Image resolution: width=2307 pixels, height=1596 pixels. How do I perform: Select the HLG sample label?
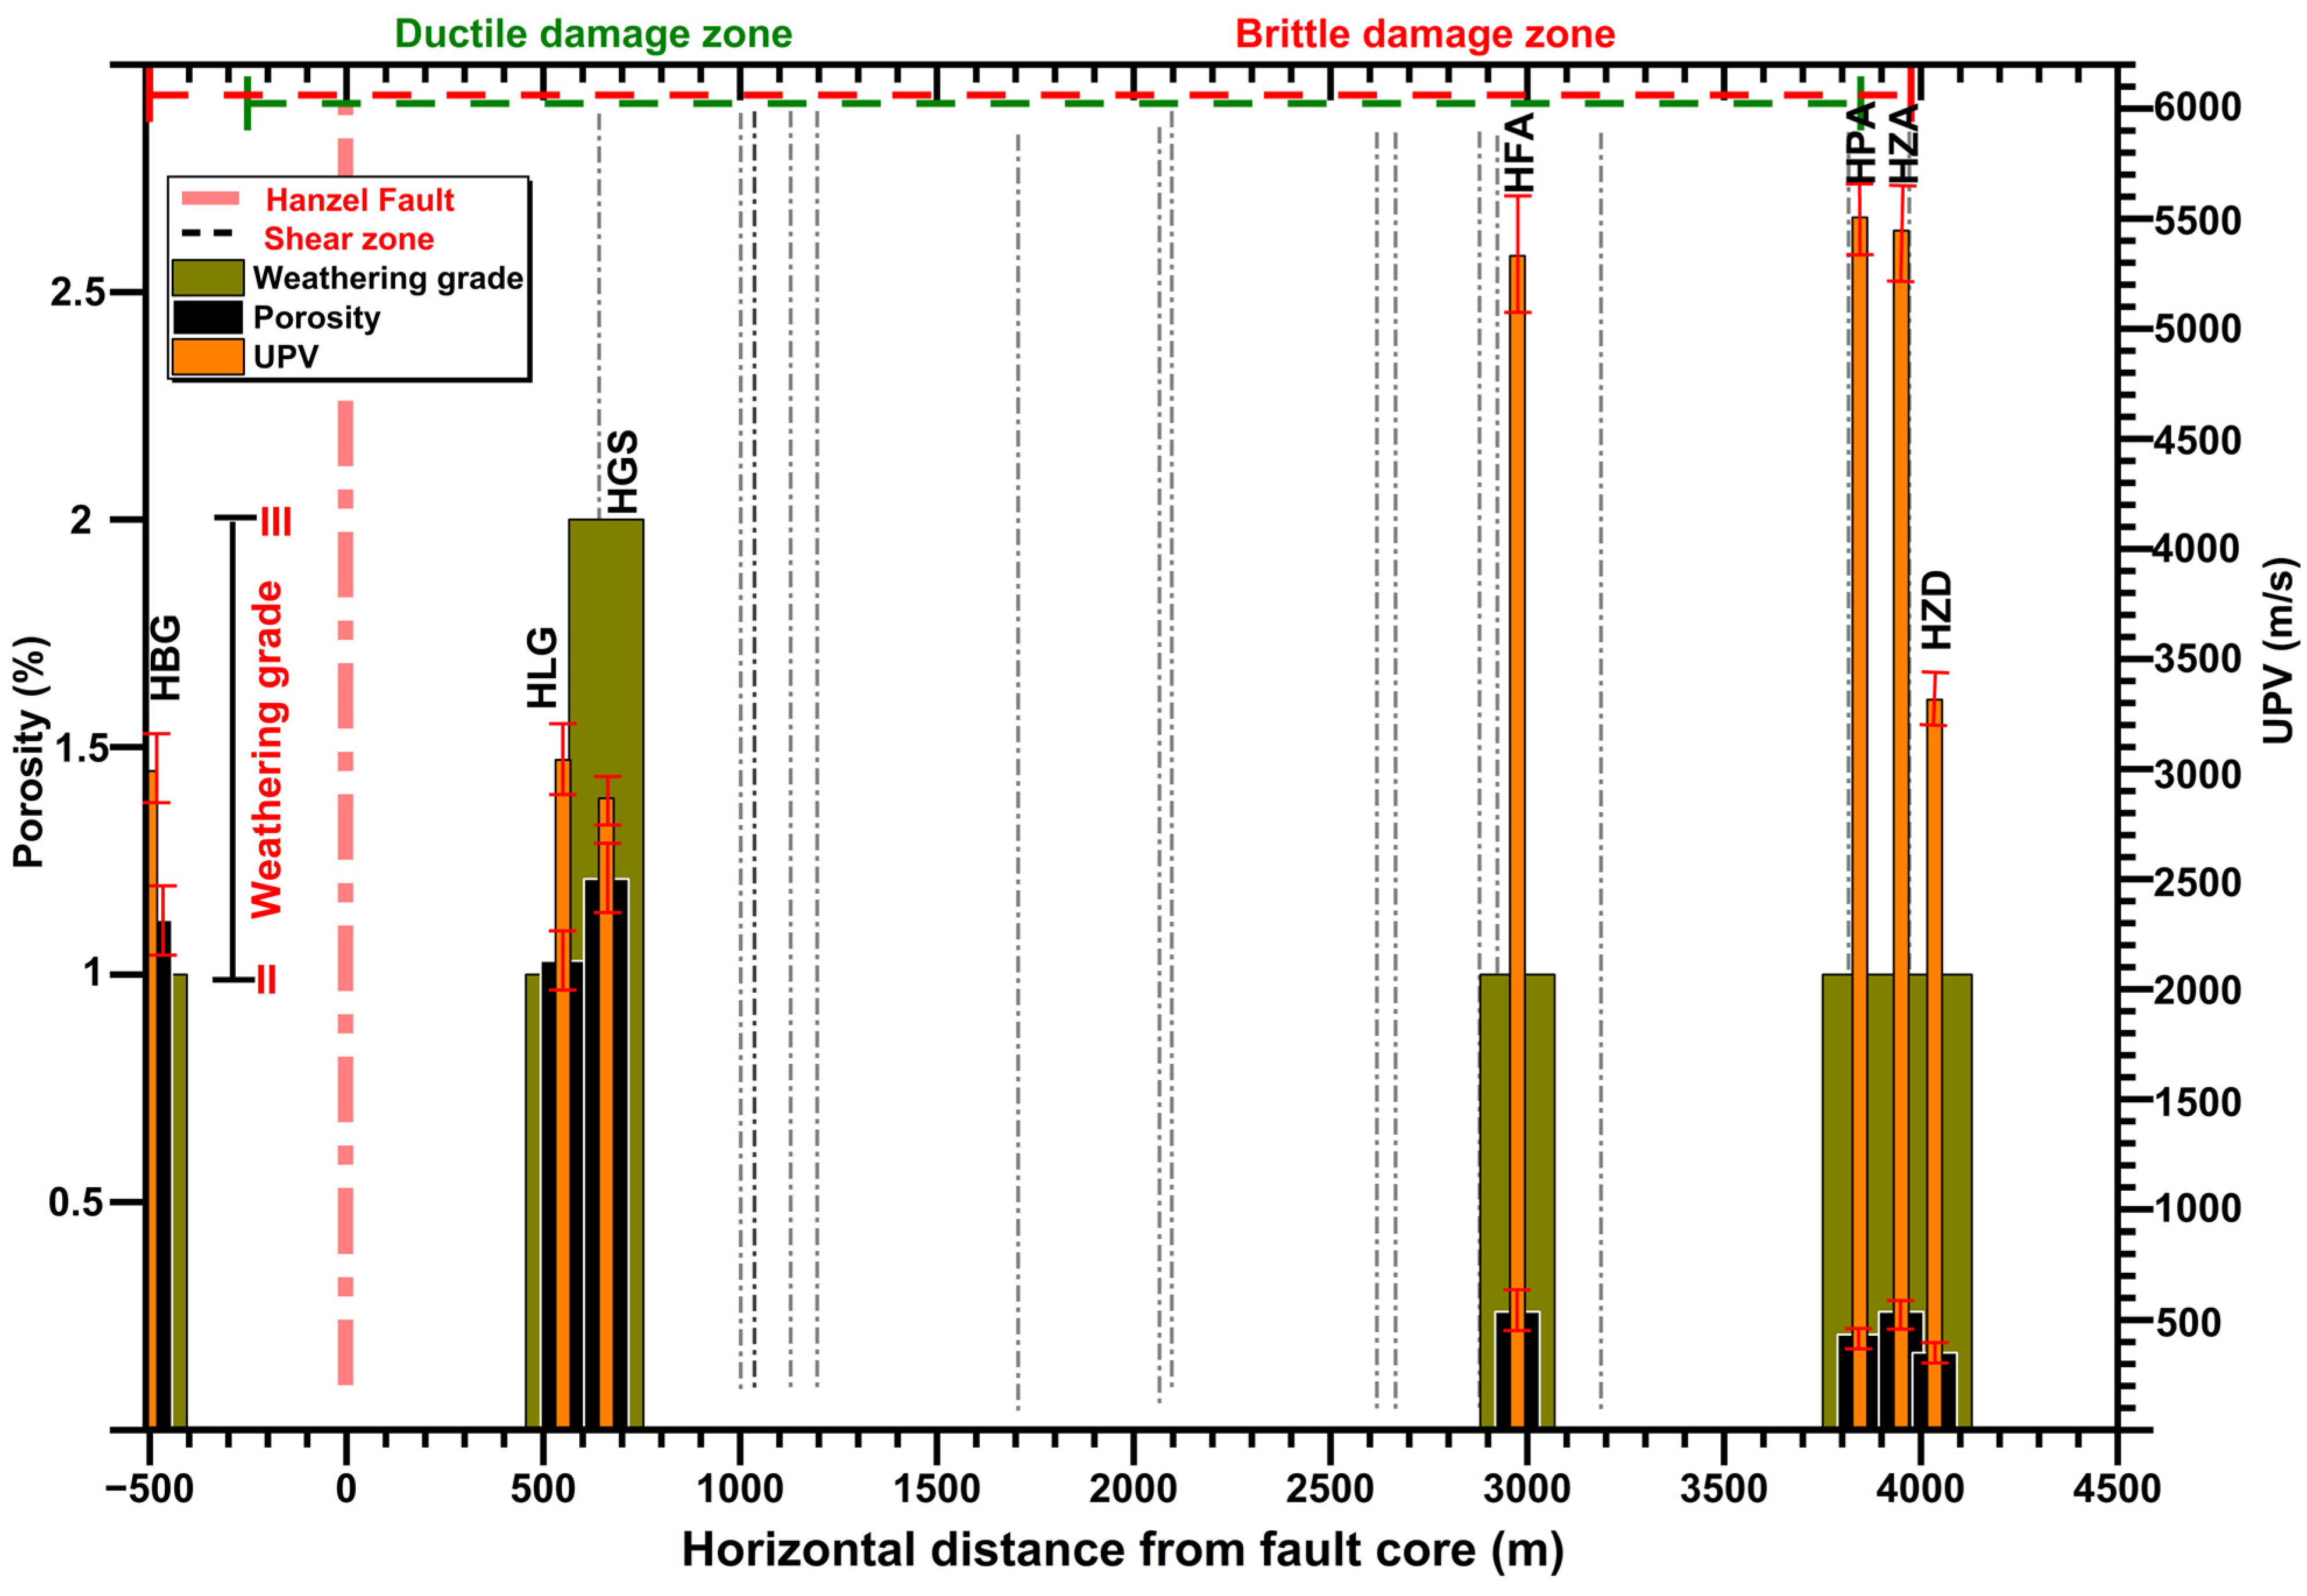click(x=542, y=668)
